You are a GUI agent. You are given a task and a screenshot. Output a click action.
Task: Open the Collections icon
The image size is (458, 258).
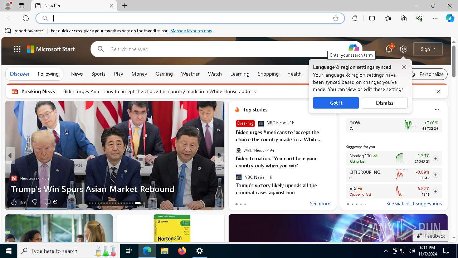coord(404,18)
